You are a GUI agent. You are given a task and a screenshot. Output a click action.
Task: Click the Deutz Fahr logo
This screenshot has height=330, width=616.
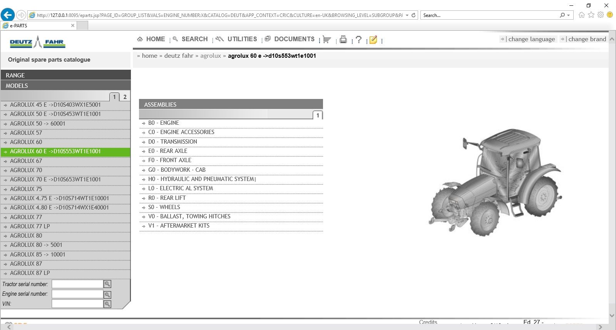[37, 42]
